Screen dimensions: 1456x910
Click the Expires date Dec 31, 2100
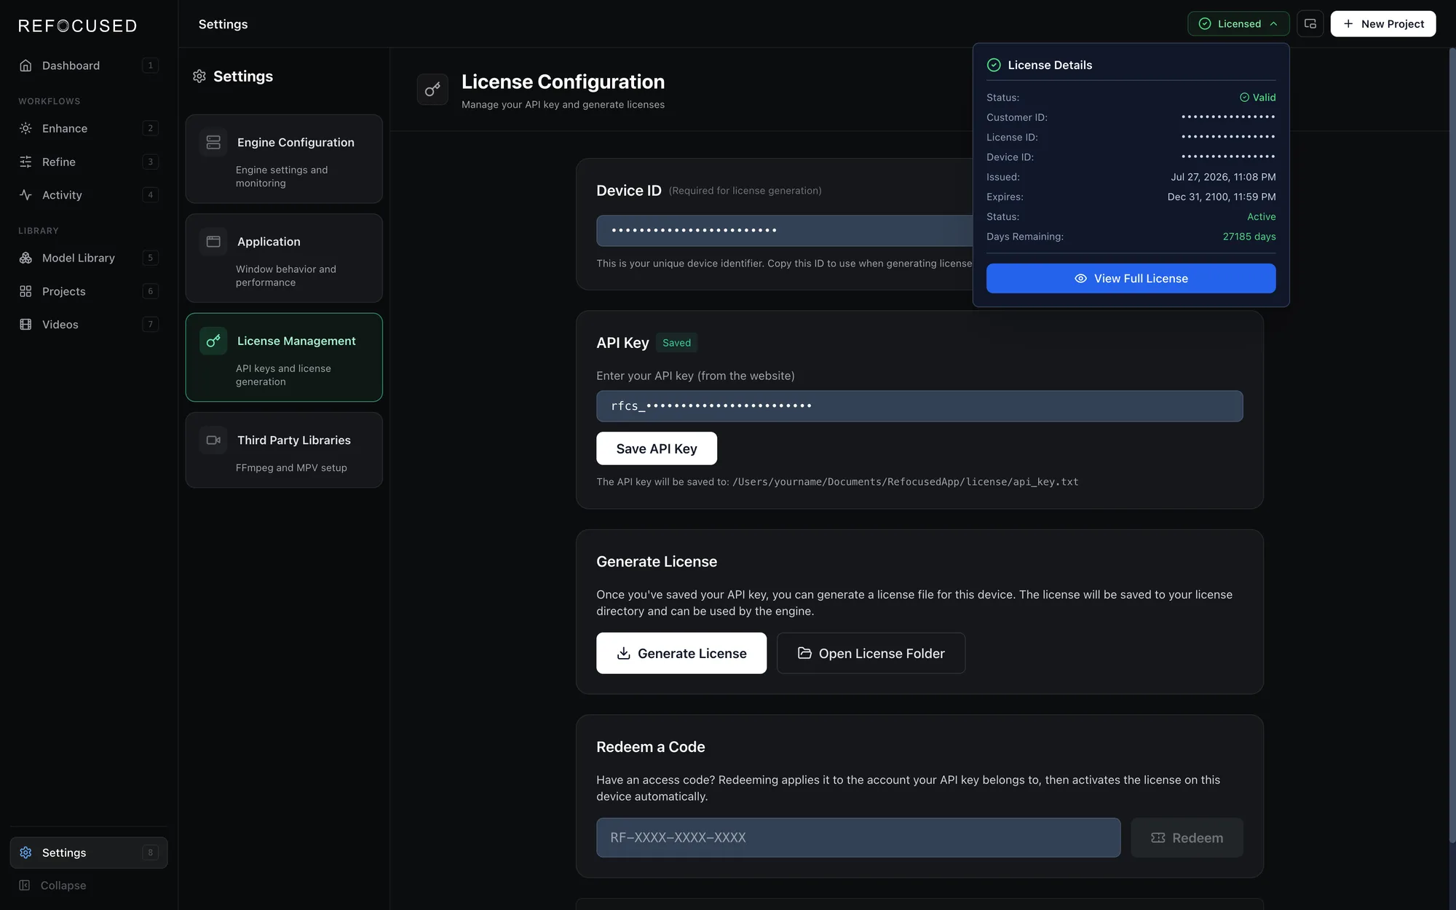[x=1222, y=197]
